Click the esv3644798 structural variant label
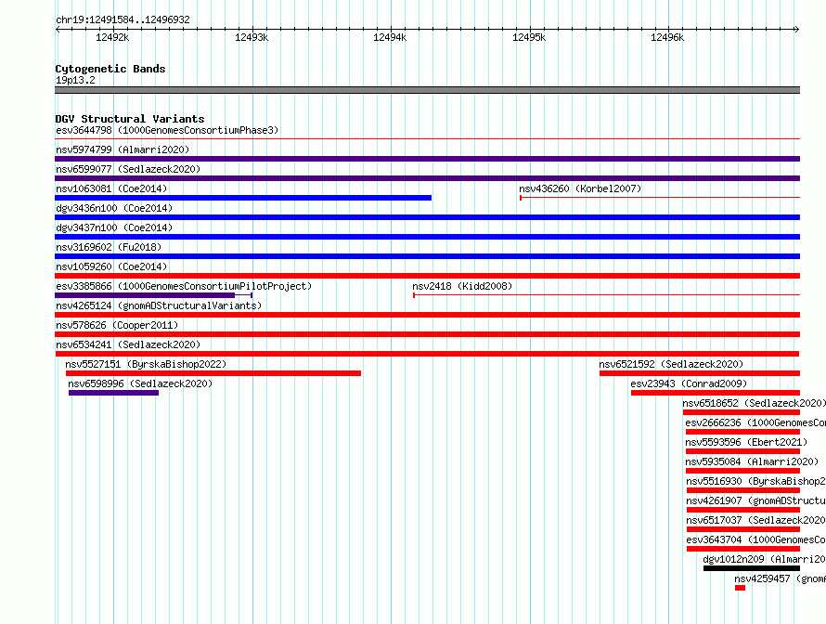 click(167, 130)
